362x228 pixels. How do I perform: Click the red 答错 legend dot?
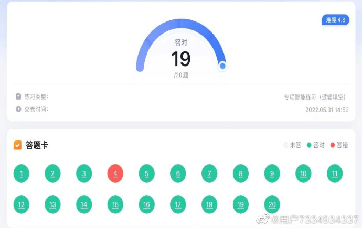tap(333, 145)
